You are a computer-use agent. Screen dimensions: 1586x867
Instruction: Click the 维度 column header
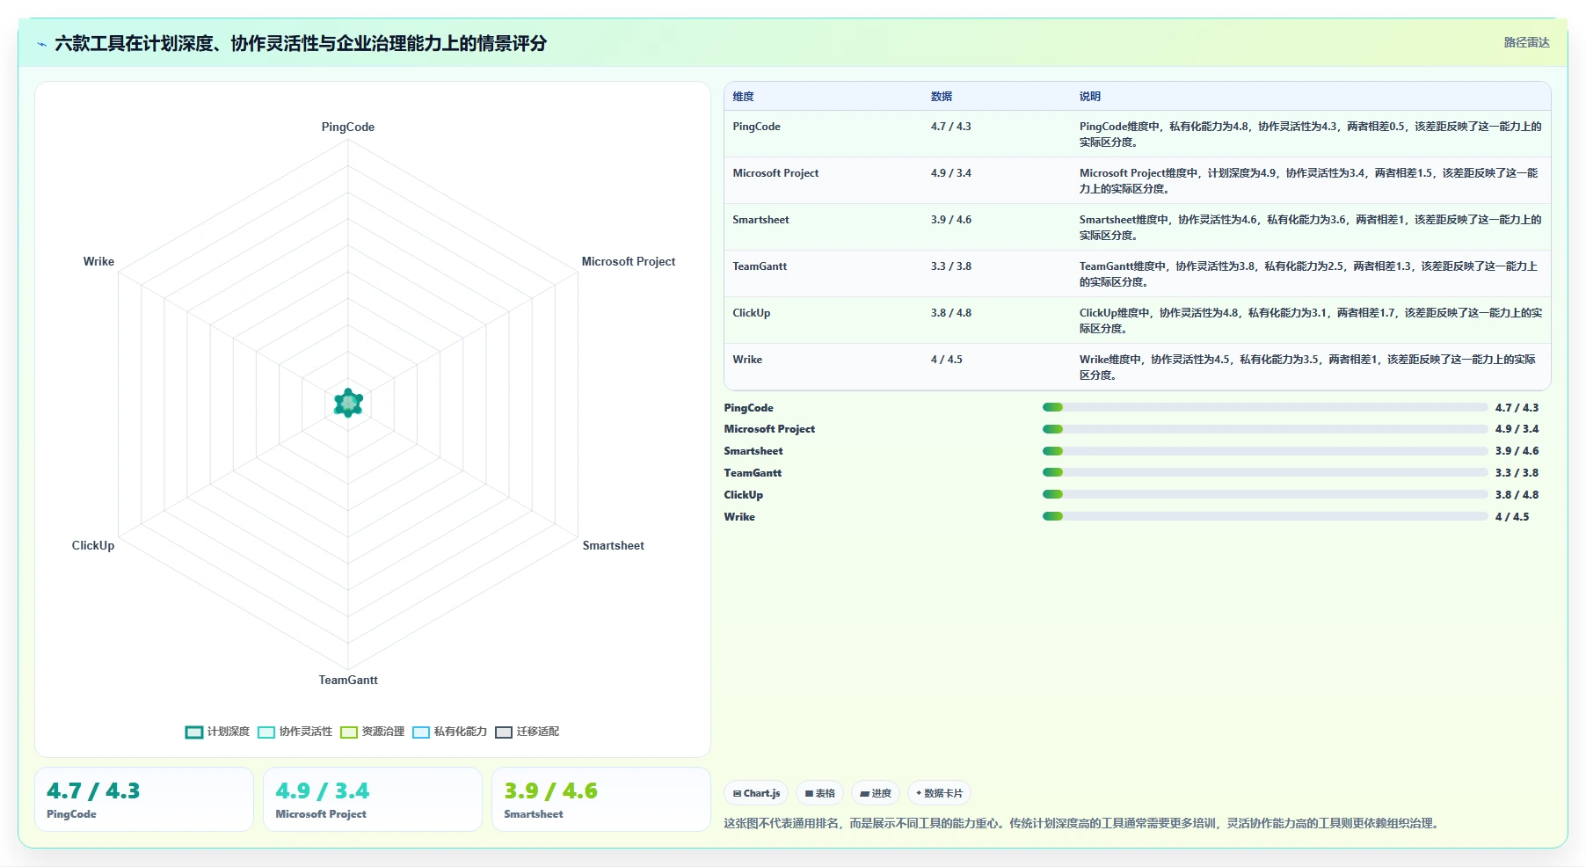pyautogui.click(x=743, y=97)
